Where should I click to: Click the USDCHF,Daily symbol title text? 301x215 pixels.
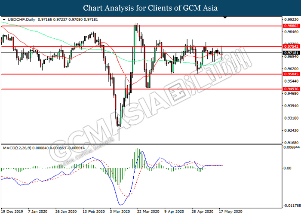click(x=21, y=19)
